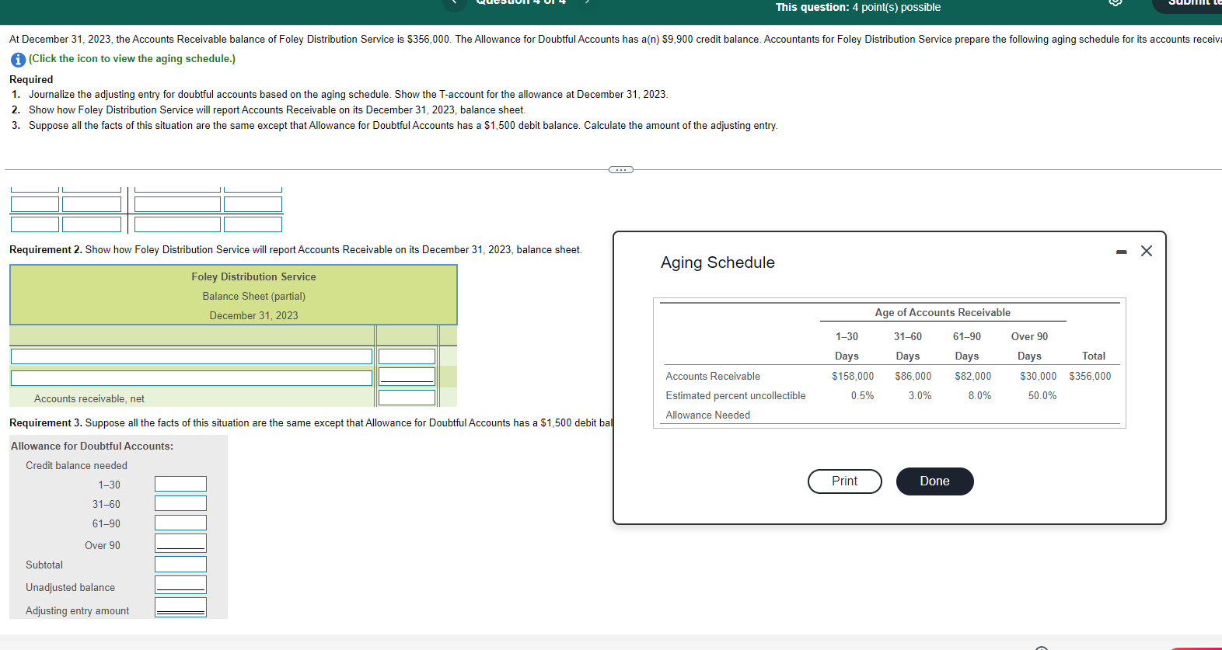1222x650 pixels.
Task: Select the leftmost field in bottom T-account row
Action: tap(35, 224)
